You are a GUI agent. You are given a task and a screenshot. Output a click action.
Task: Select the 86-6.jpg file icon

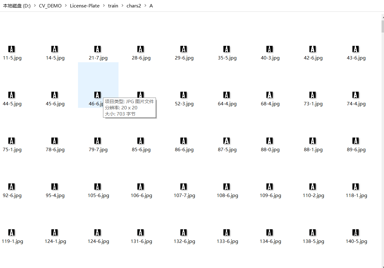coord(183,141)
